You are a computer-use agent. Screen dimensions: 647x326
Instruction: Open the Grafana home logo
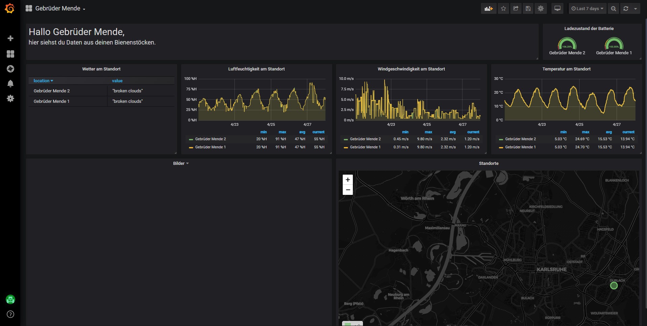10,8
